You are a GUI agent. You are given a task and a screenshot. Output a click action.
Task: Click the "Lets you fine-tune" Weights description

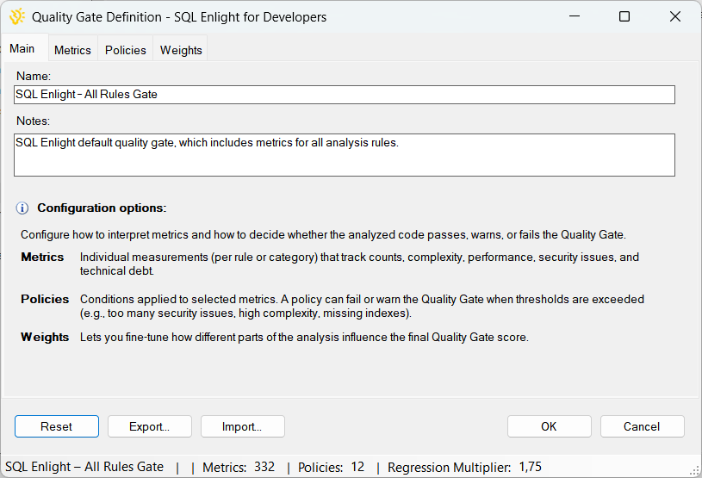pyautogui.click(x=304, y=337)
